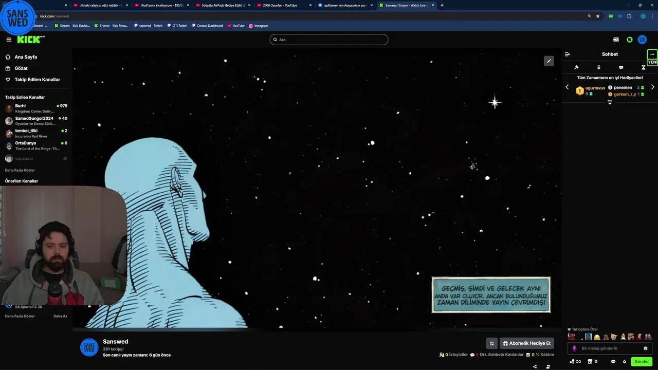Viewport: 658px width, 370px height.
Task: Click the hourglass slow mode icon
Action: click(643, 67)
